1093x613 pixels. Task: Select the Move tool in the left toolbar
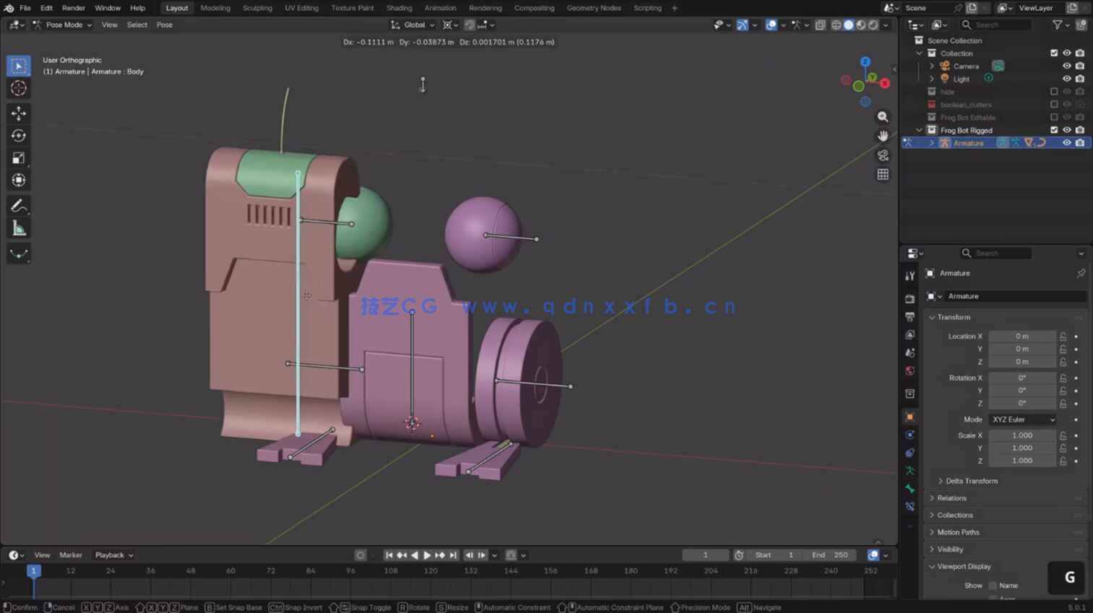pyautogui.click(x=18, y=113)
